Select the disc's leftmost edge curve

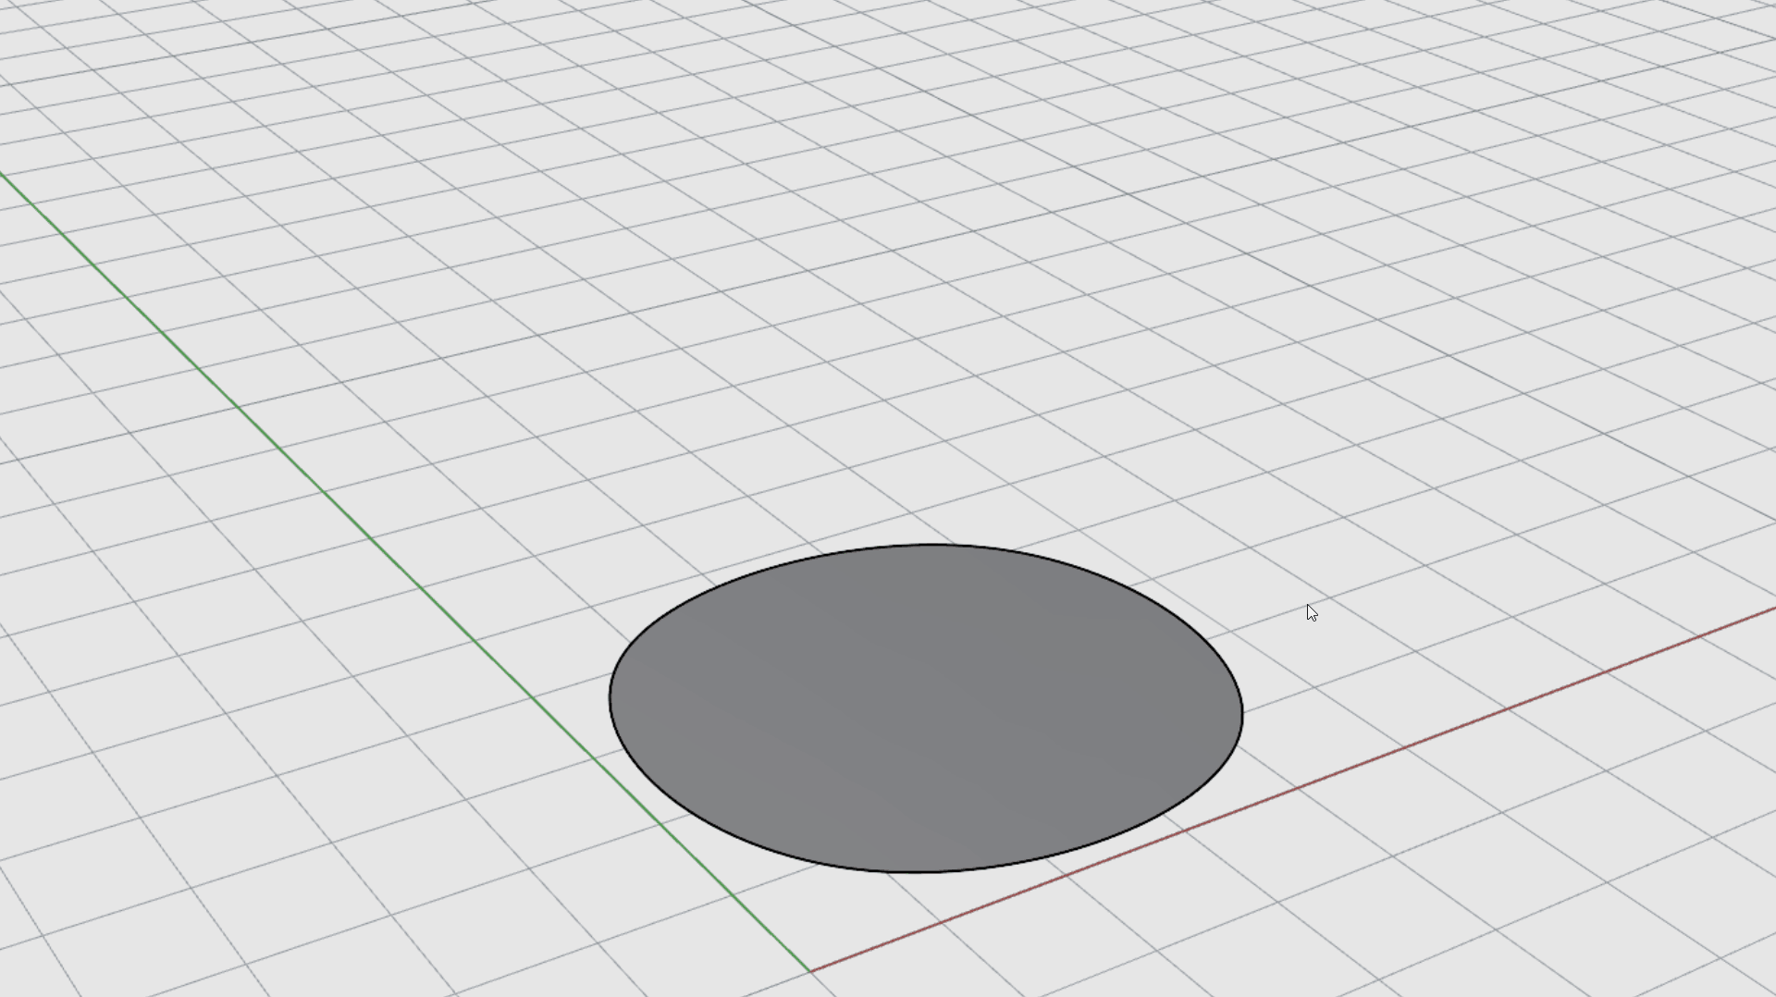(x=610, y=699)
